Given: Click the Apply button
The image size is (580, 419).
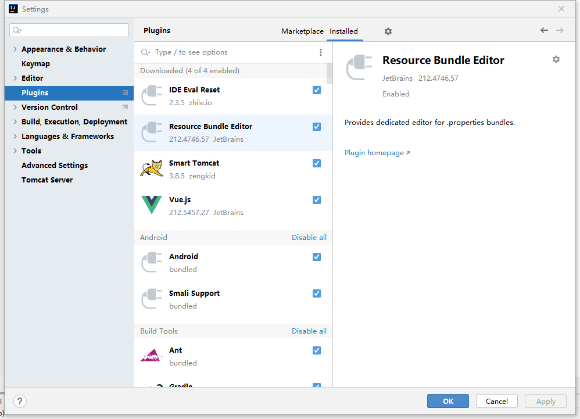Looking at the screenshot, I should (x=546, y=401).
